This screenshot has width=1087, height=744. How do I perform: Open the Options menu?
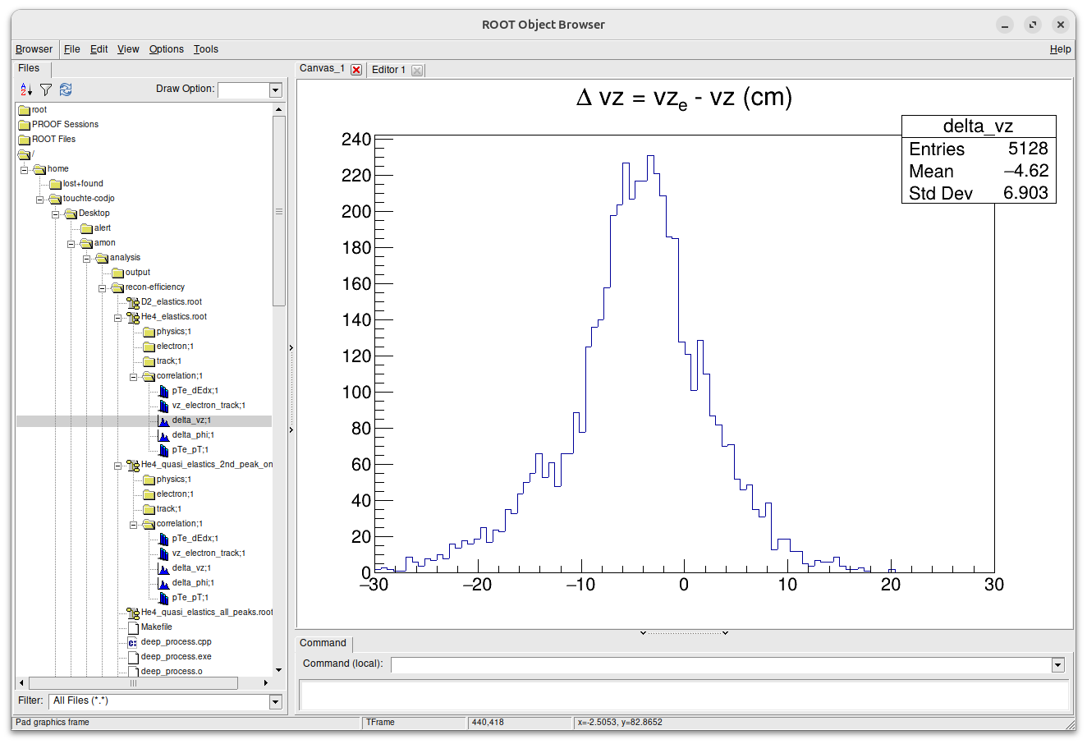click(x=167, y=49)
